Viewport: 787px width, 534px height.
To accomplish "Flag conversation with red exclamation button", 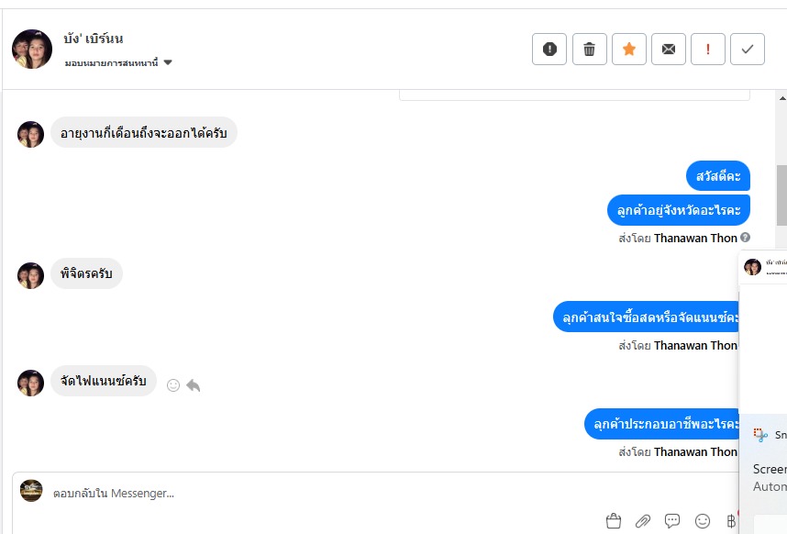I will tap(708, 50).
